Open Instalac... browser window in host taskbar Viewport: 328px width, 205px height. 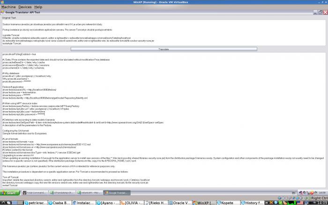84,203
